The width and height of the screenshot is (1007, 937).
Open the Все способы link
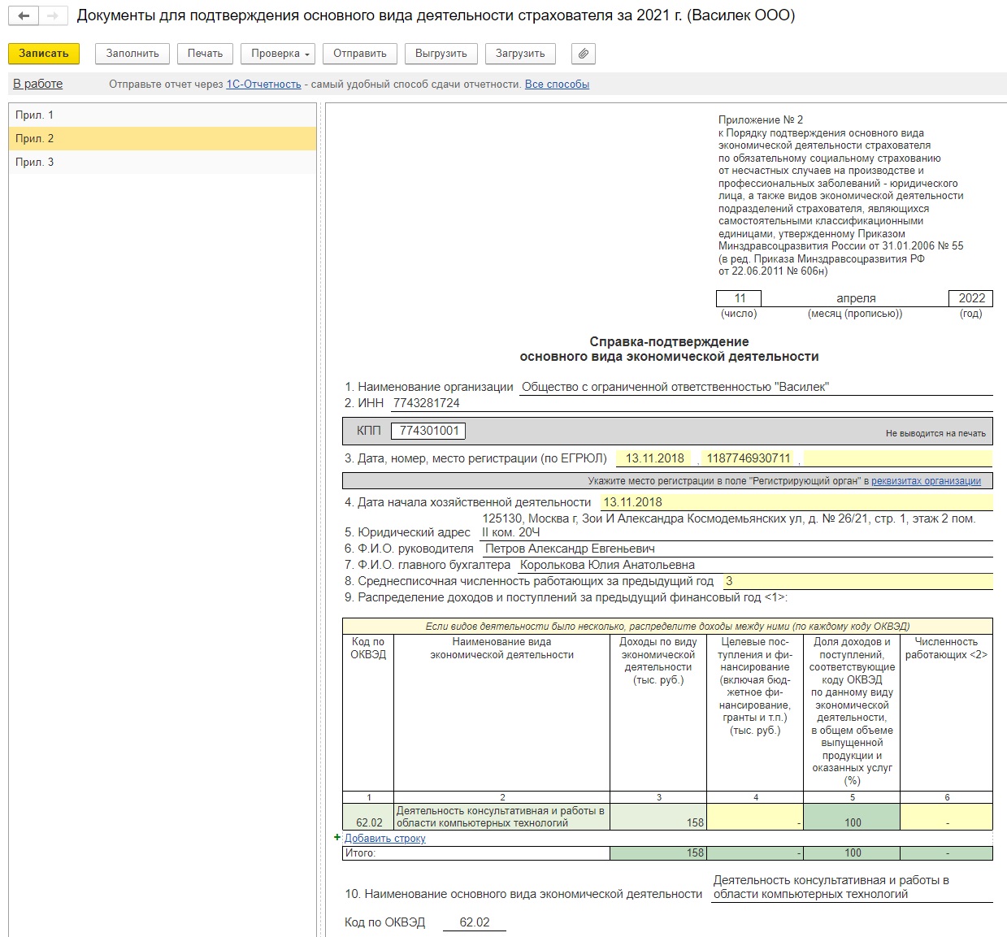[557, 85]
